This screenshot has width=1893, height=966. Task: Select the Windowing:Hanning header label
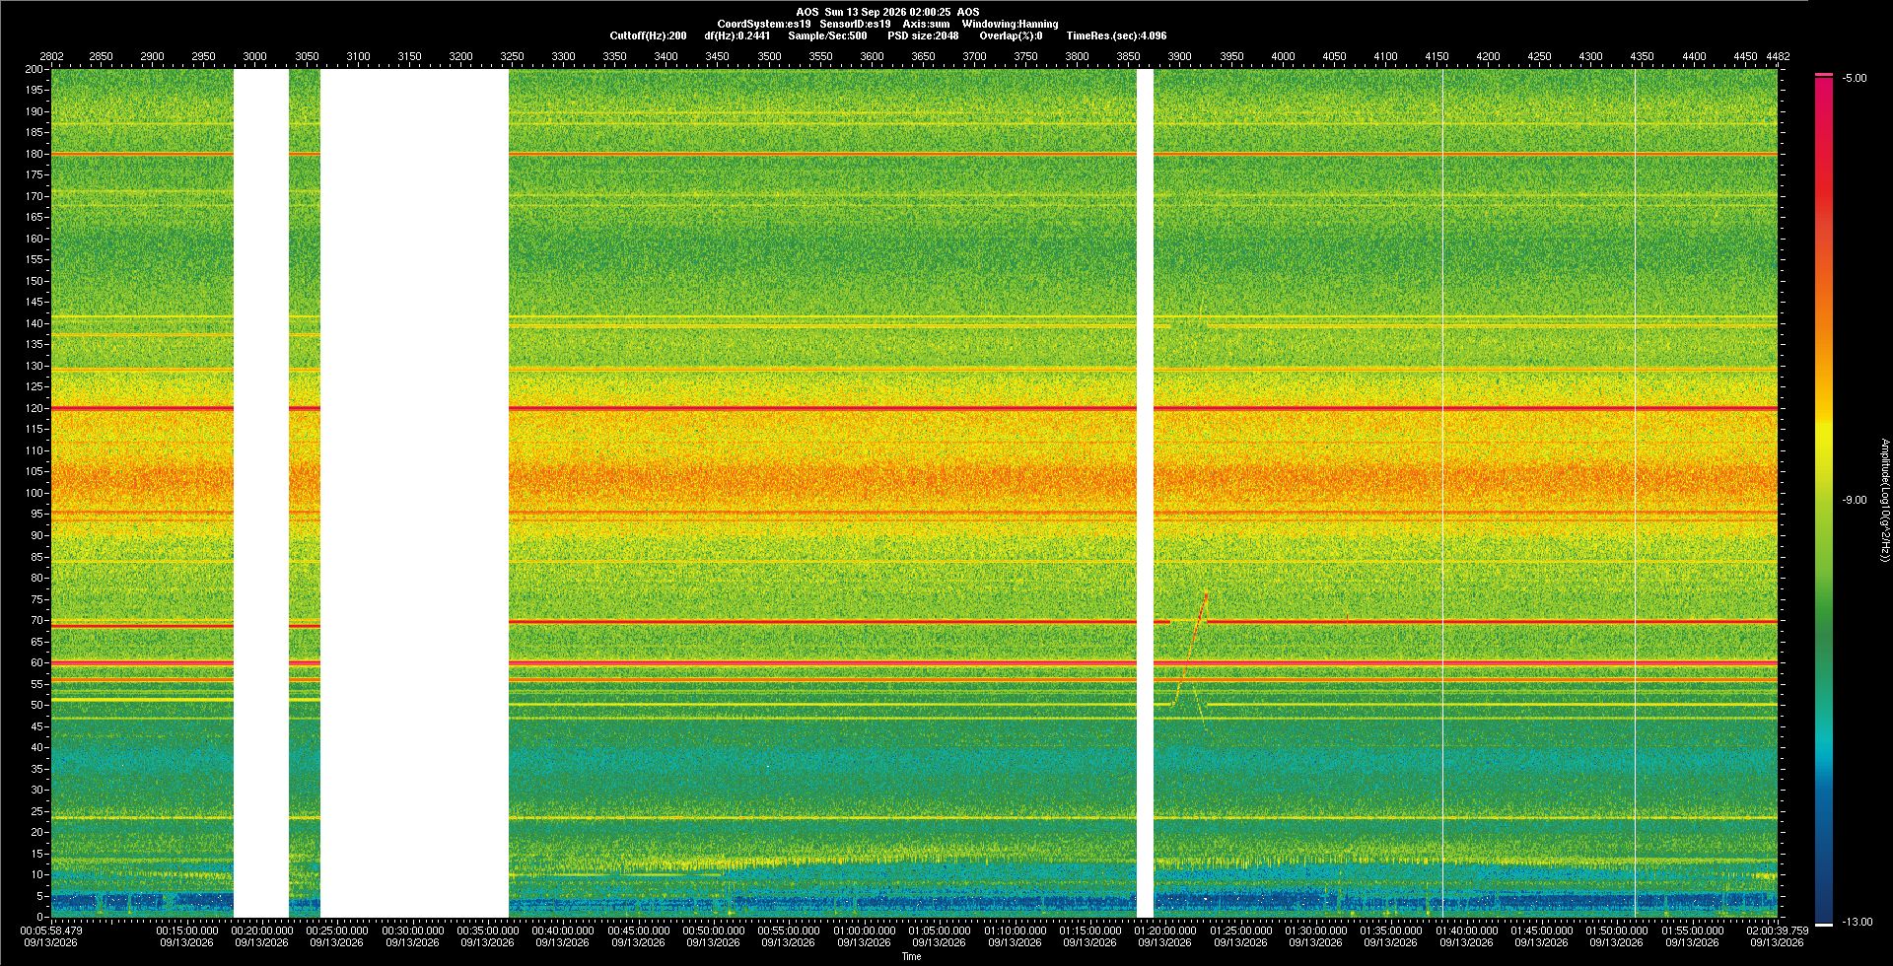pos(1010,24)
